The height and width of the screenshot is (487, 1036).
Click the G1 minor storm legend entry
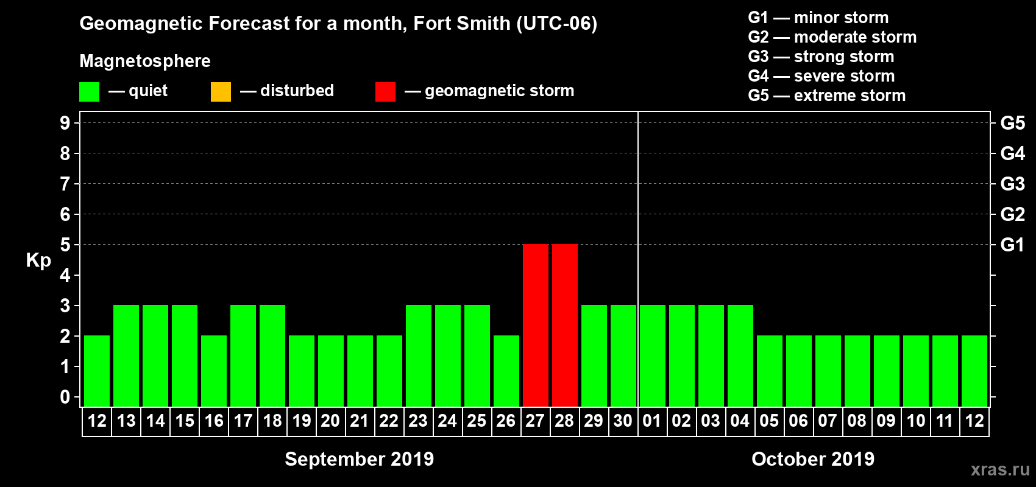pyautogui.click(x=818, y=18)
